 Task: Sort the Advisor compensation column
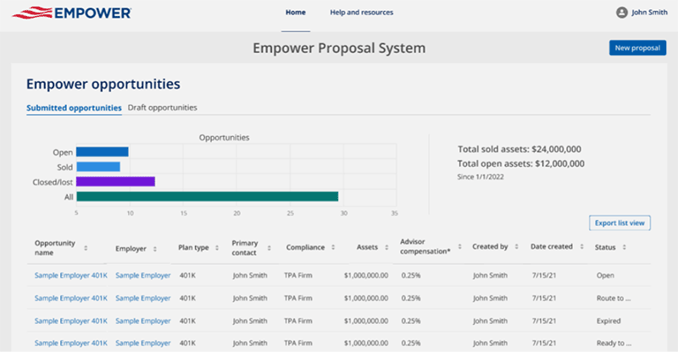pos(459,246)
